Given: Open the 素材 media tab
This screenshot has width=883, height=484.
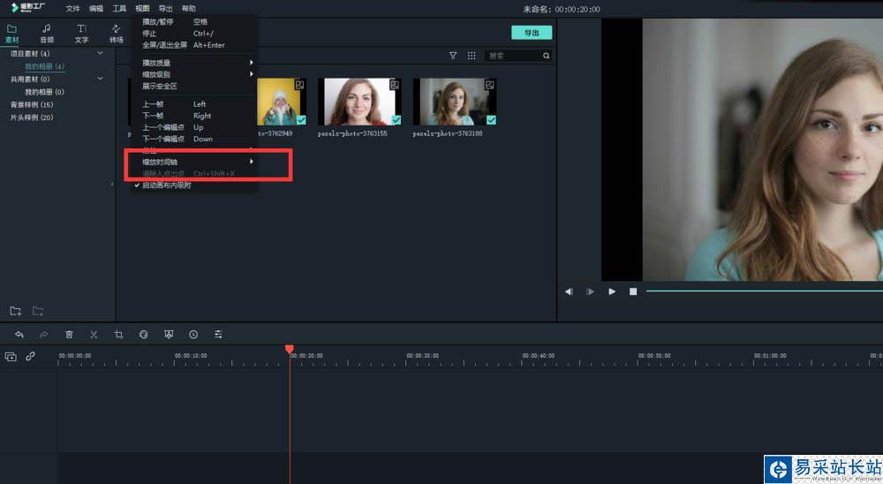Looking at the screenshot, I should (x=11, y=34).
